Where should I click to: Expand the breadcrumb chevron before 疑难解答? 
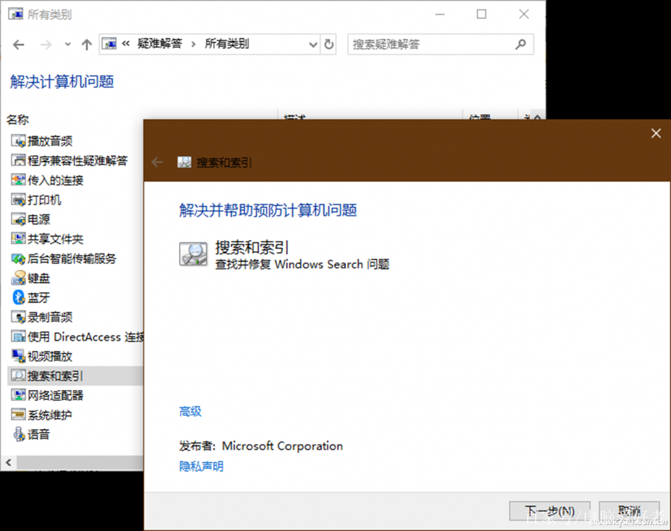126,44
